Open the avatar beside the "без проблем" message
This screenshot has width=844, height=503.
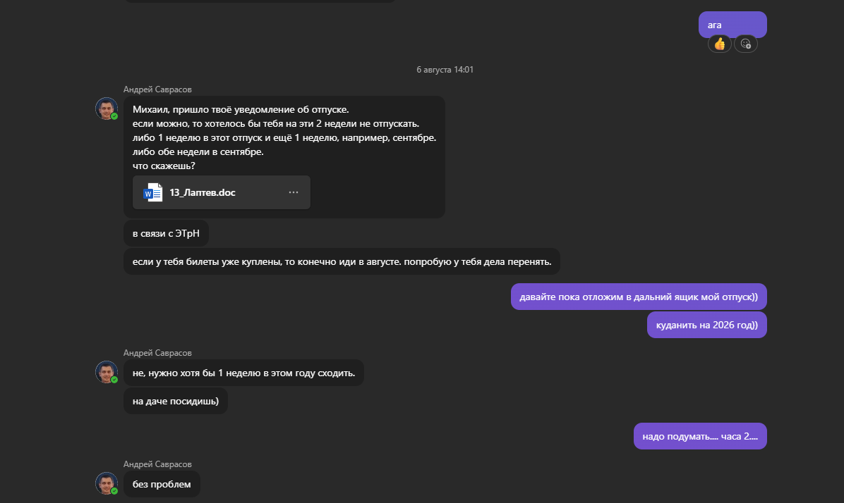point(107,483)
